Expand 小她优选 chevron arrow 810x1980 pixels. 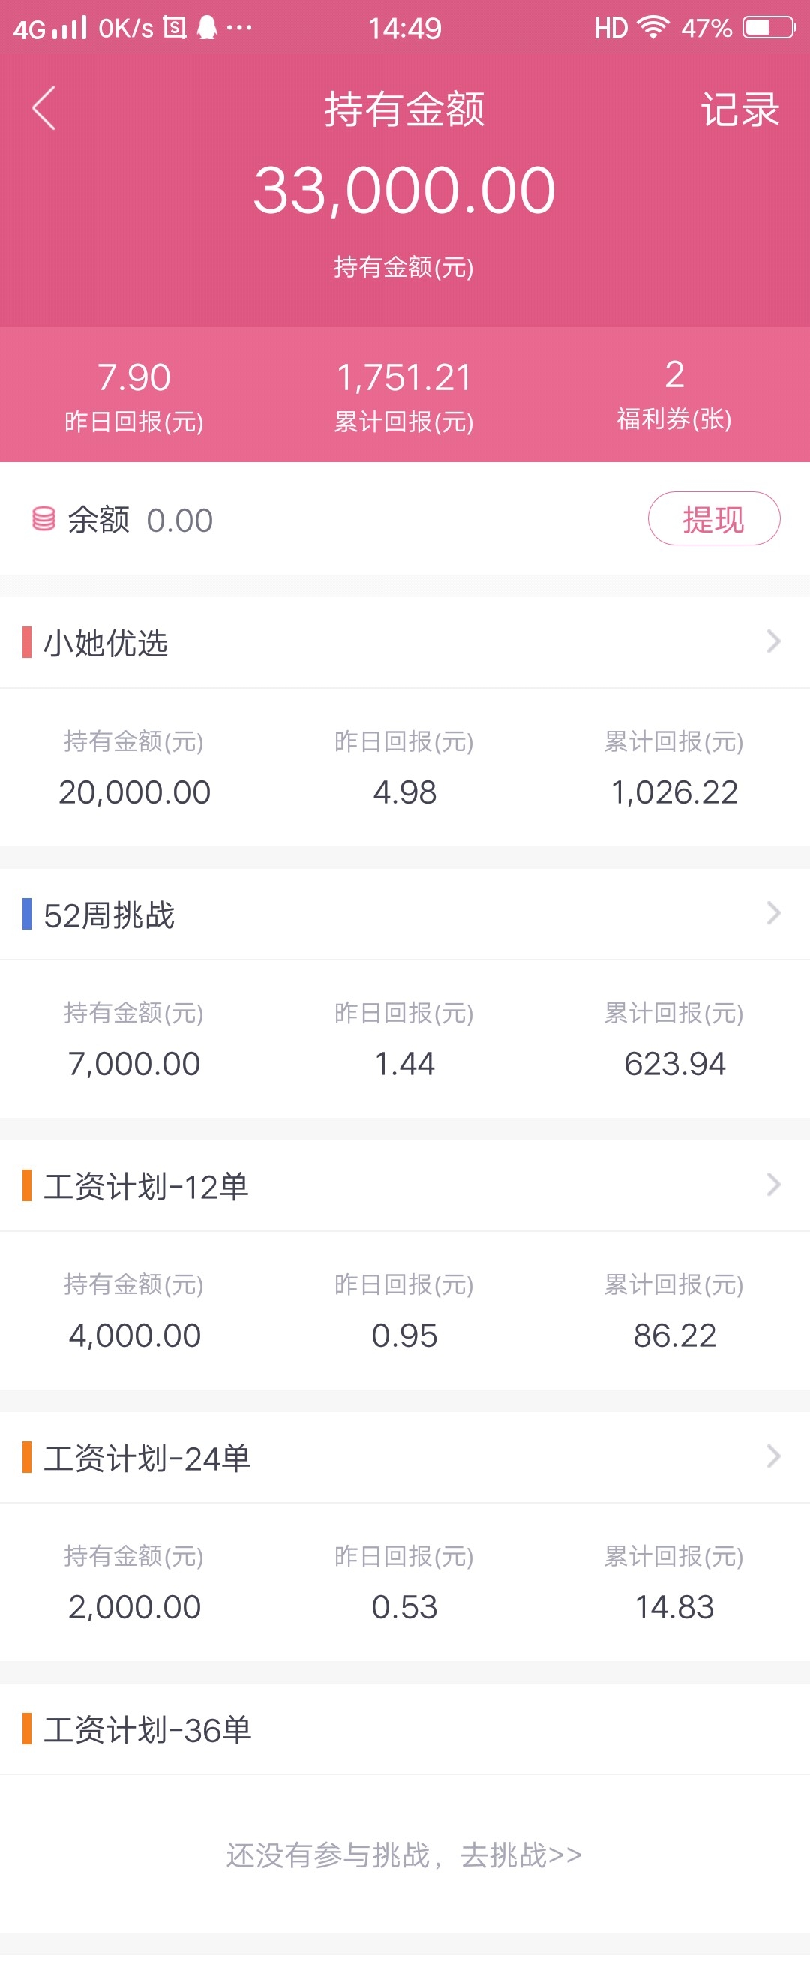pyautogui.click(x=773, y=641)
